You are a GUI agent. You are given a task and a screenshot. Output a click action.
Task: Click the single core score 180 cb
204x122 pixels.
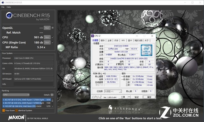pos(38,43)
